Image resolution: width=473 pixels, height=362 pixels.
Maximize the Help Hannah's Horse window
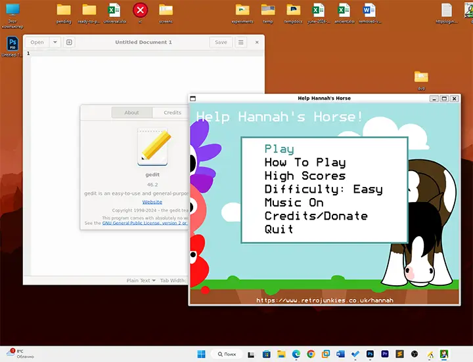click(x=444, y=98)
